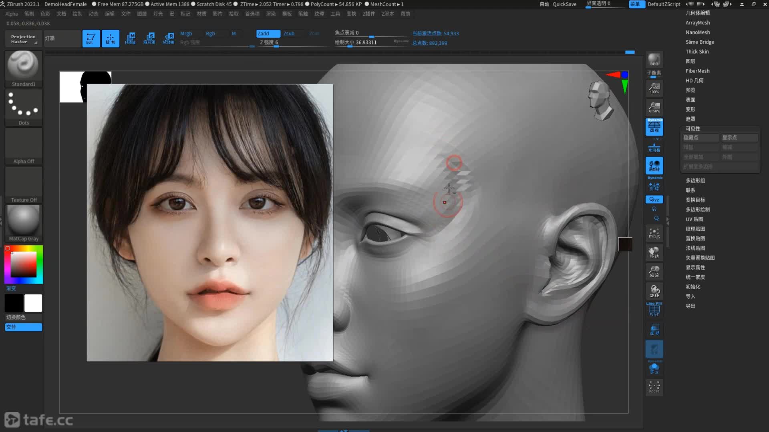The width and height of the screenshot is (769, 432).
Task: Select the black secondary color swatch
Action: pos(14,303)
